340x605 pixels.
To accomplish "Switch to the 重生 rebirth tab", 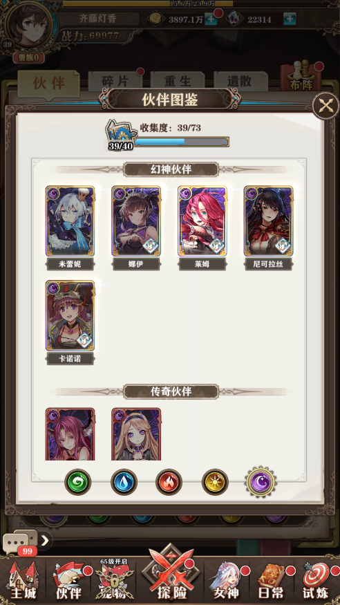I will 178,82.
